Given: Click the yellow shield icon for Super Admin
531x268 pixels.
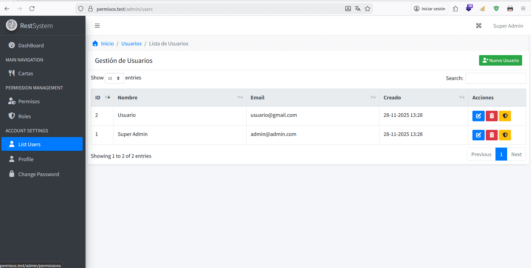Looking at the screenshot, I should coord(505,135).
